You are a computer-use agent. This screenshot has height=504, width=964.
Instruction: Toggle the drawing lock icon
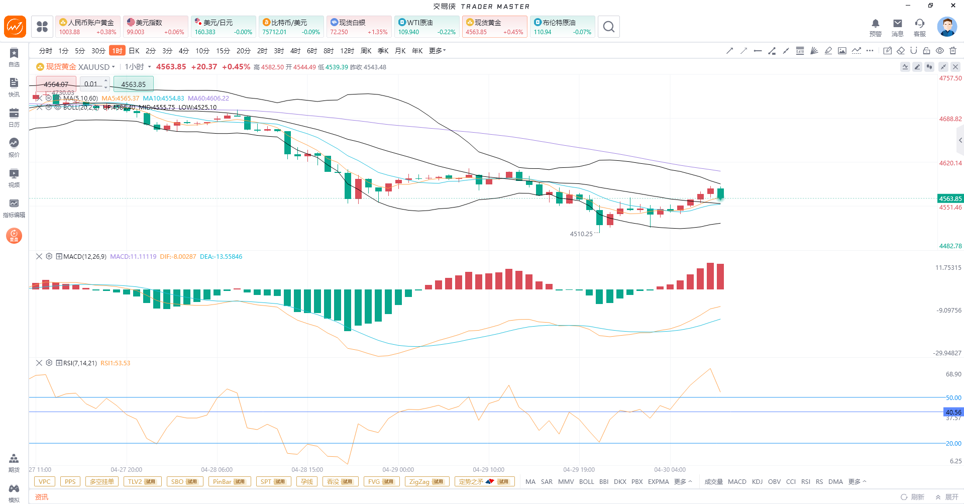pos(926,51)
